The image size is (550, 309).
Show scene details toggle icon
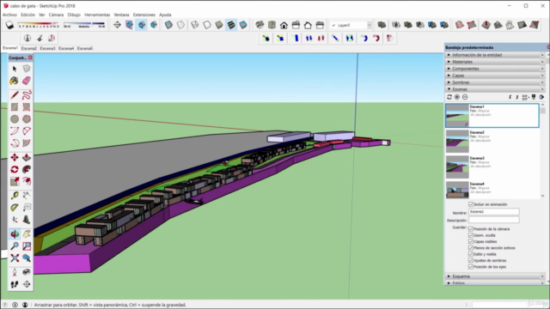click(534, 97)
